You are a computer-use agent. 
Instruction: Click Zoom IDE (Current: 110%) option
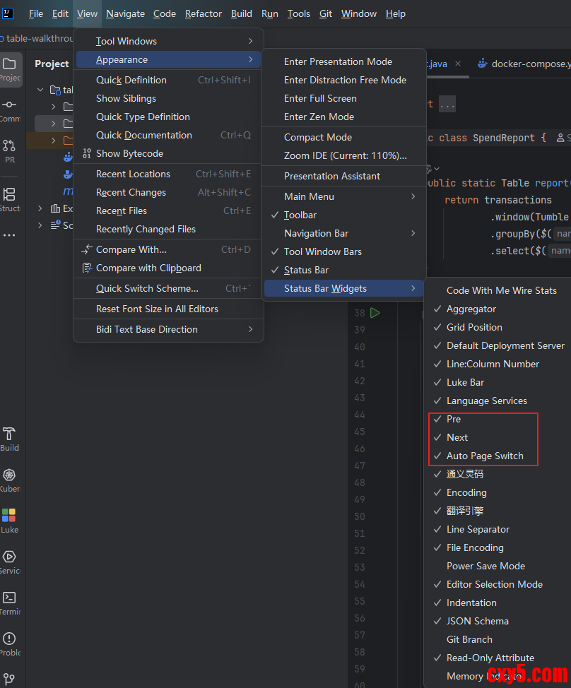point(345,155)
